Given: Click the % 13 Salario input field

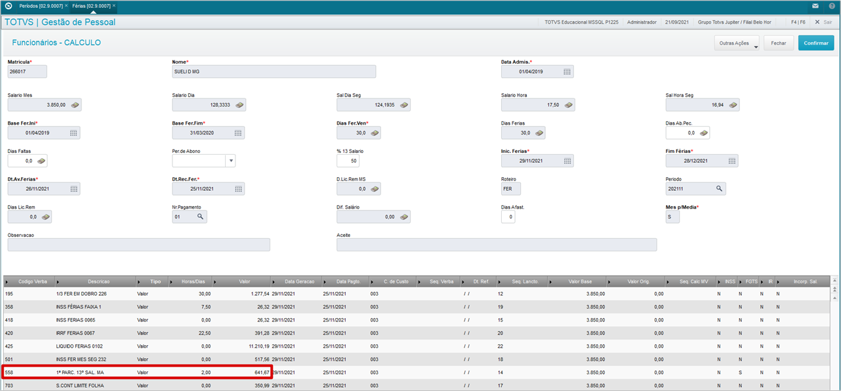Looking at the screenshot, I should 348,161.
